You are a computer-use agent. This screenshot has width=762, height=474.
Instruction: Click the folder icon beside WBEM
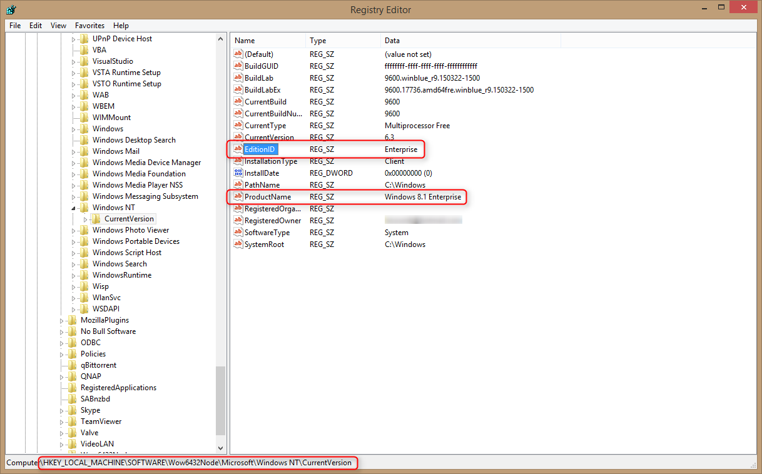(84, 106)
